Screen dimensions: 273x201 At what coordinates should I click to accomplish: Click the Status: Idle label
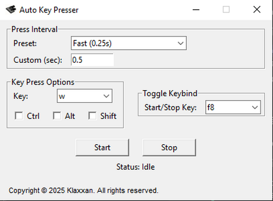point(135,167)
